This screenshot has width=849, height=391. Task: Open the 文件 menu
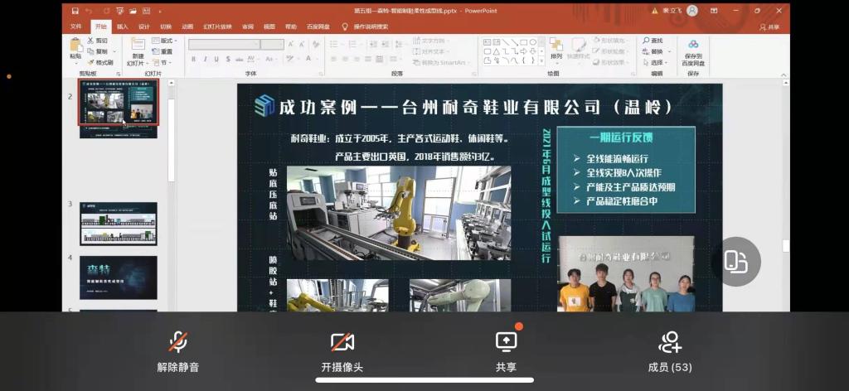(x=75, y=27)
